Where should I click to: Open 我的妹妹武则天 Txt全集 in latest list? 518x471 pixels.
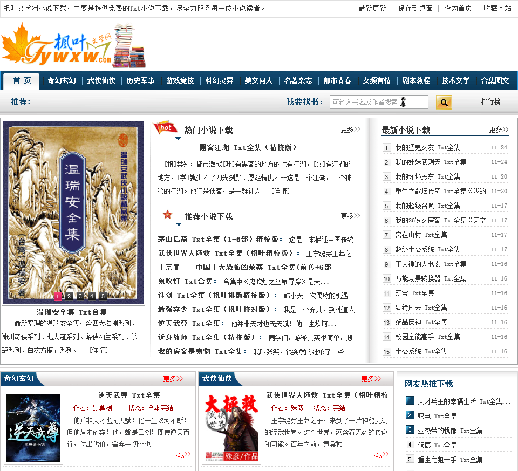click(x=431, y=162)
